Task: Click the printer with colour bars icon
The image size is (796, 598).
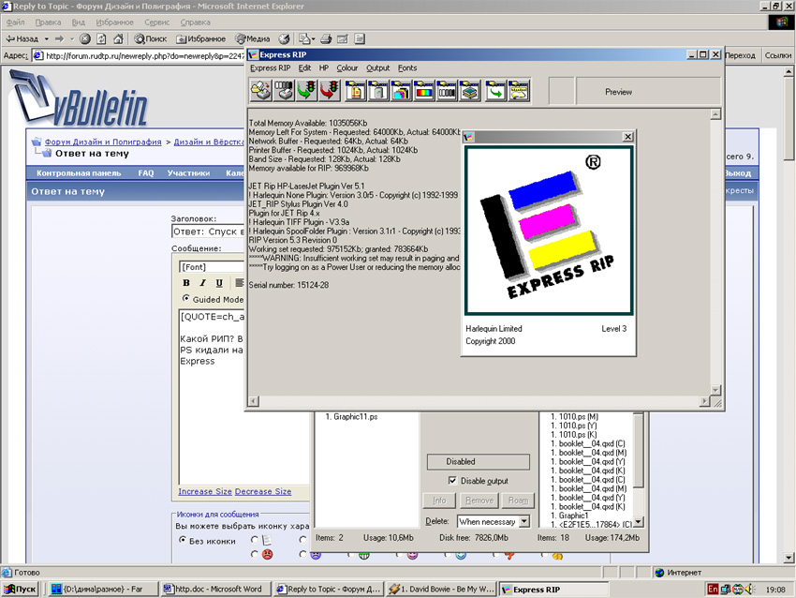Action: [x=284, y=90]
